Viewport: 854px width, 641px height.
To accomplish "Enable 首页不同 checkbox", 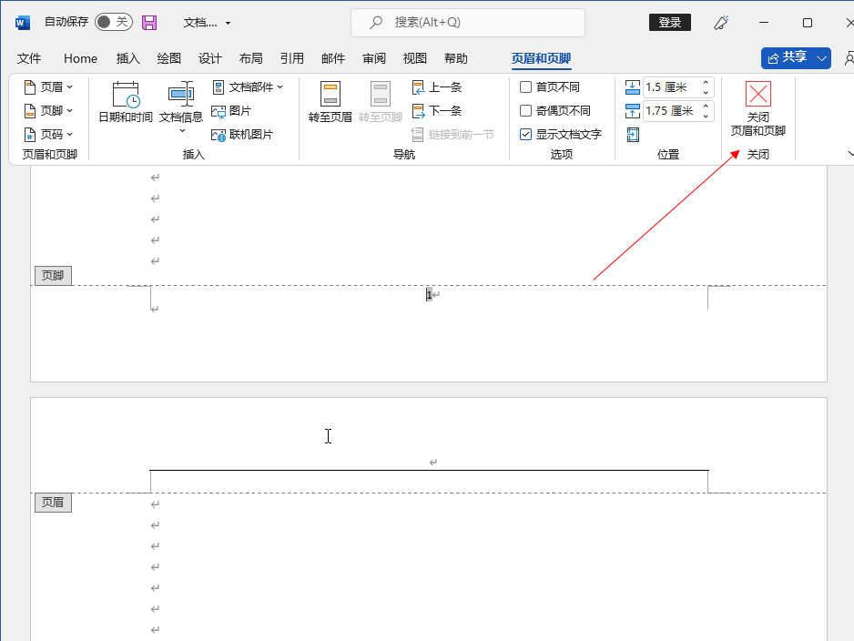I will [525, 86].
